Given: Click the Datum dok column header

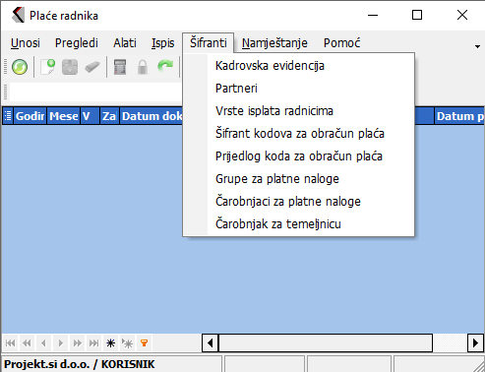Looking at the screenshot, I should (152, 116).
